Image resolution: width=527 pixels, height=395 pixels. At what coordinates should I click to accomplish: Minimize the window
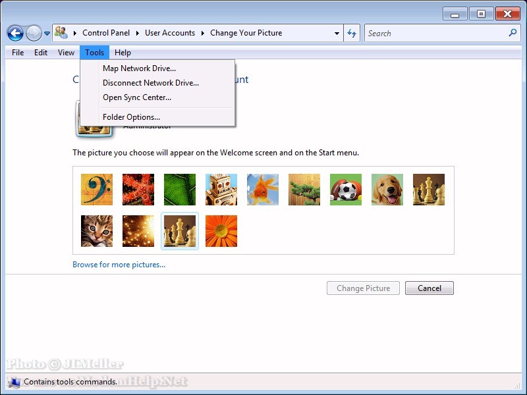point(455,14)
